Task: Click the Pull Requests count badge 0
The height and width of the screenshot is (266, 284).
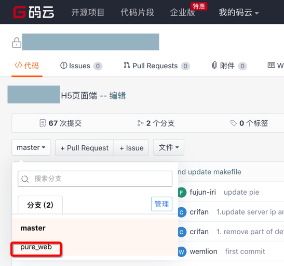Action: pos(185,66)
